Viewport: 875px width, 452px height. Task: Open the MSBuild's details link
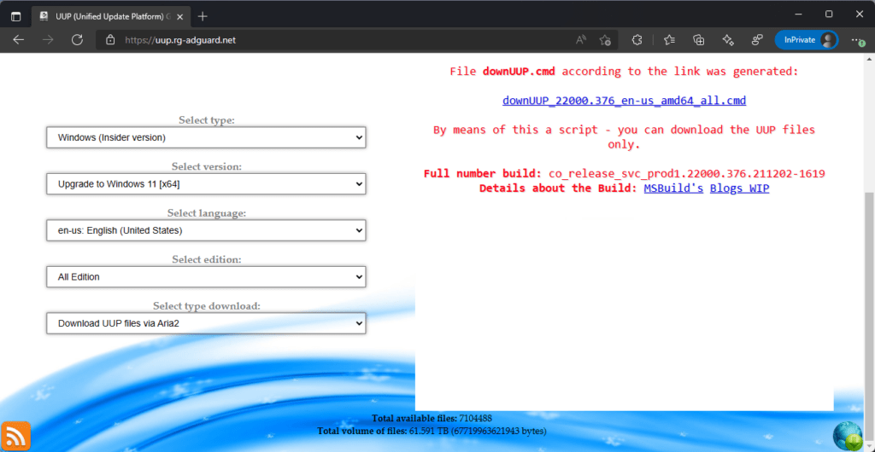tap(673, 188)
